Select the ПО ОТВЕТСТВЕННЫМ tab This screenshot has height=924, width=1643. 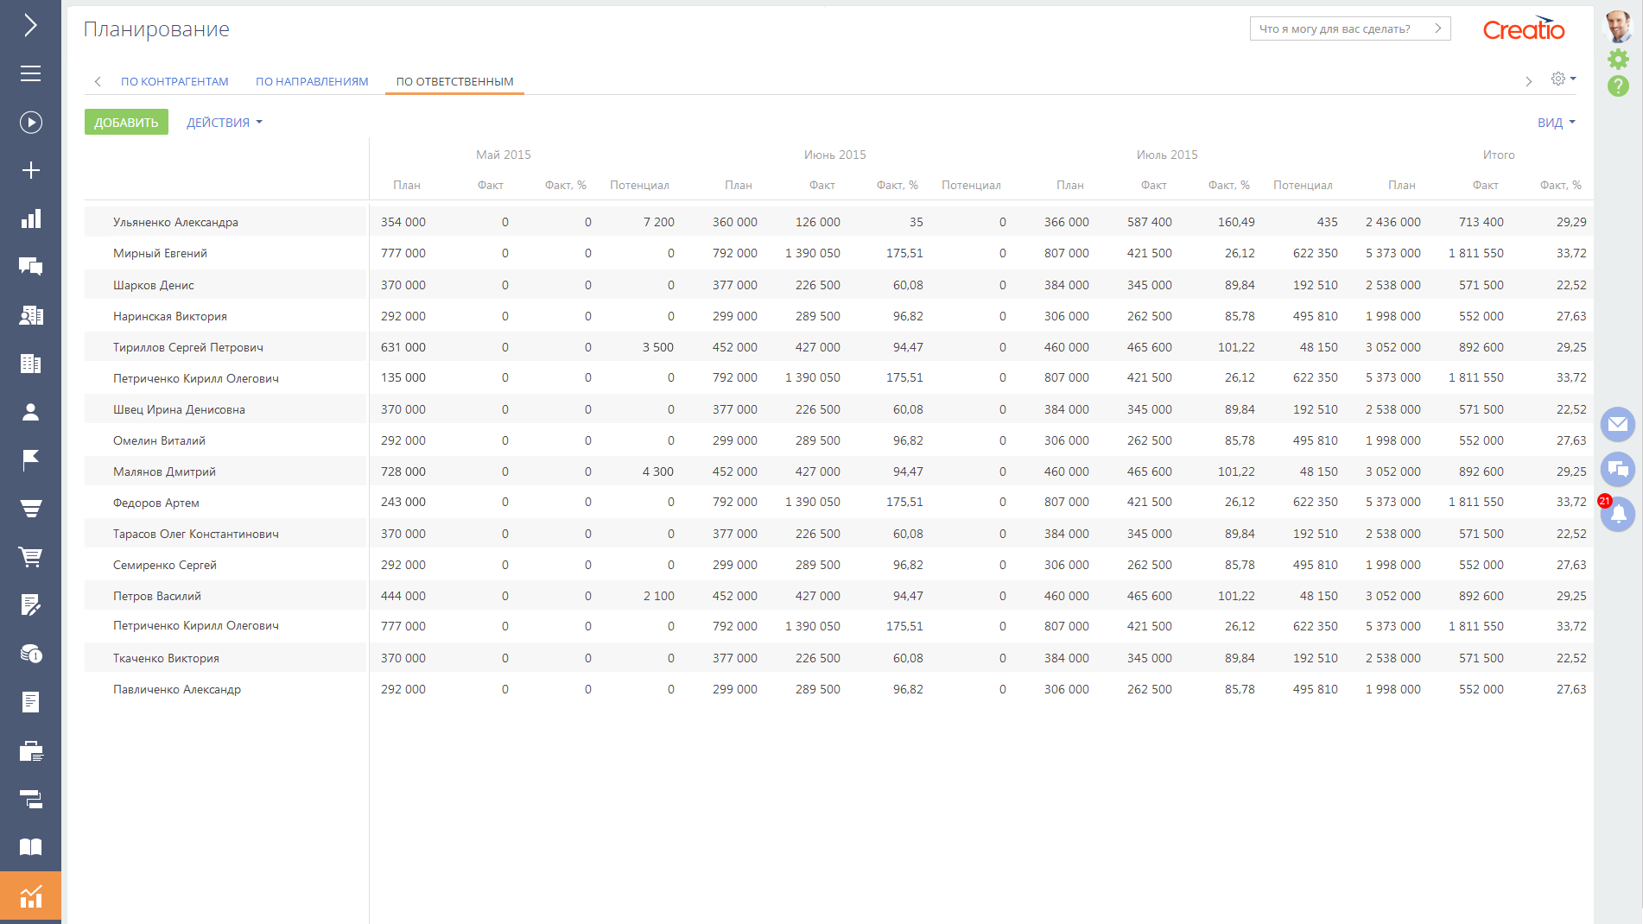pyautogui.click(x=454, y=81)
